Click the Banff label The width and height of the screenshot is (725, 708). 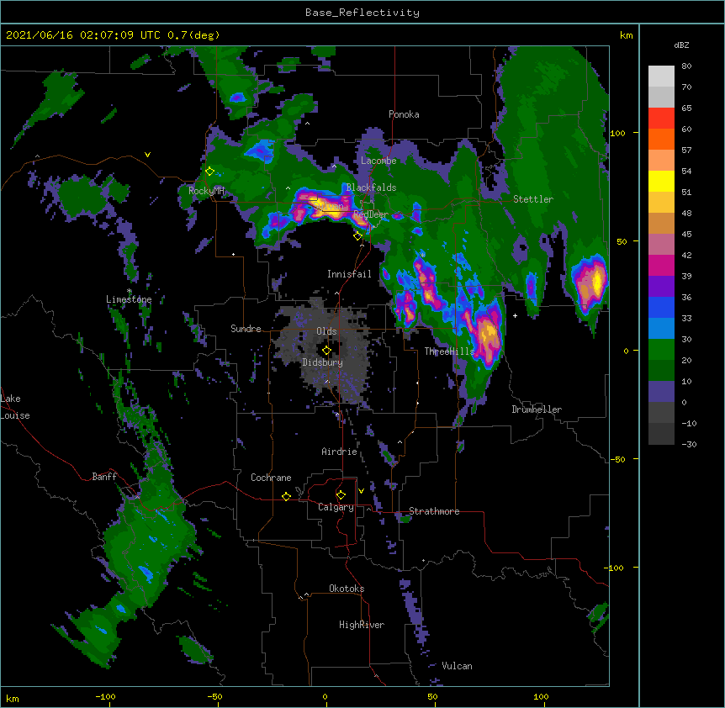[x=104, y=477]
